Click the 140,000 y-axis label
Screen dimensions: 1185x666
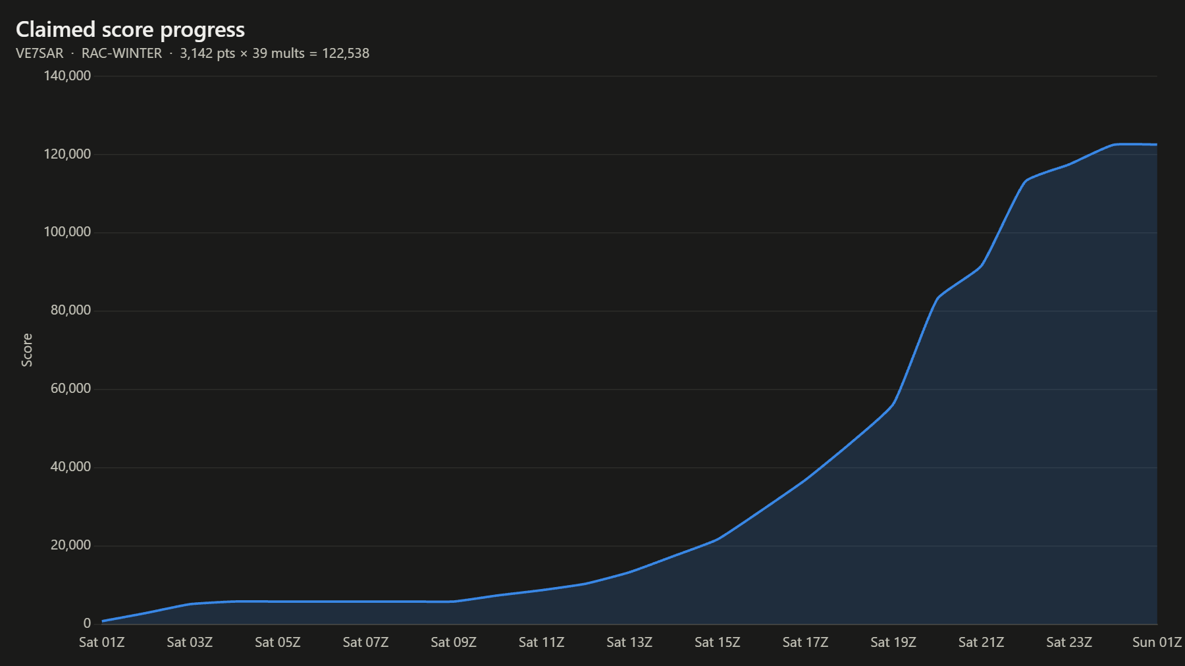tap(67, 76)
